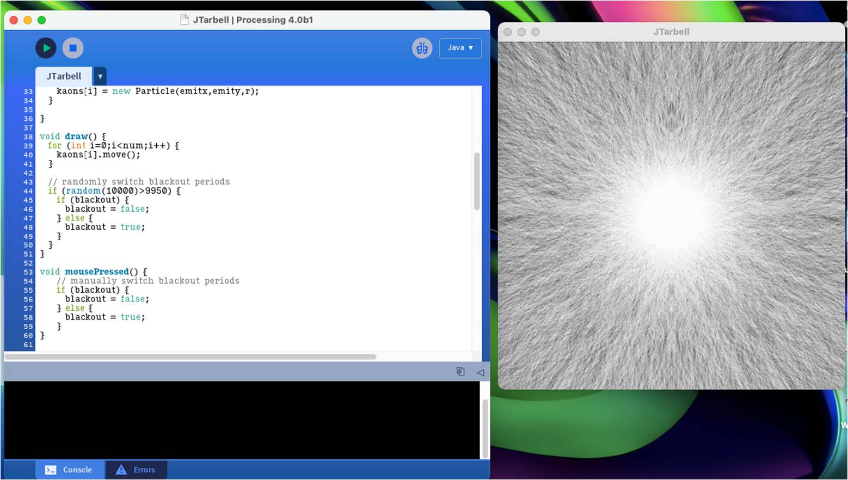
Task: Select the JTarbell sketch tab
Action: point(64,76)
